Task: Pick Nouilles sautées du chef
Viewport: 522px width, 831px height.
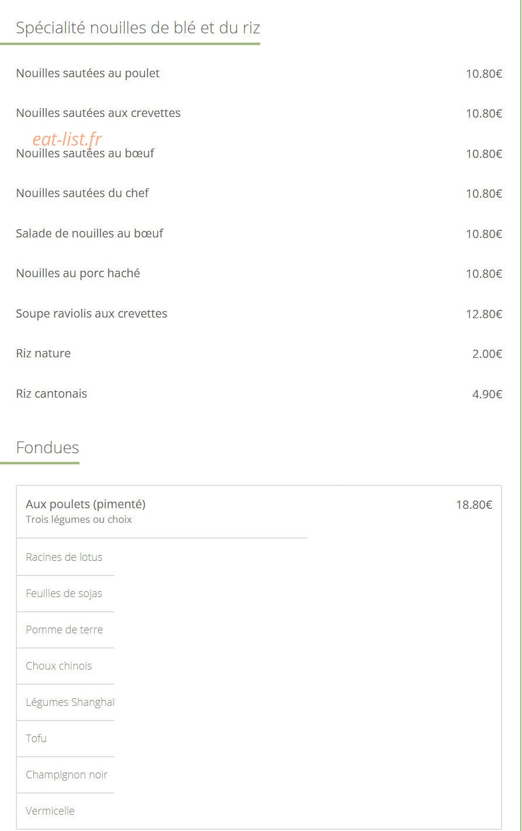Action: point(259,194)
